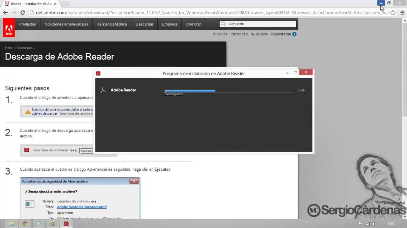
Task: Open the Mi Adobe link
Action: point(220,34)
